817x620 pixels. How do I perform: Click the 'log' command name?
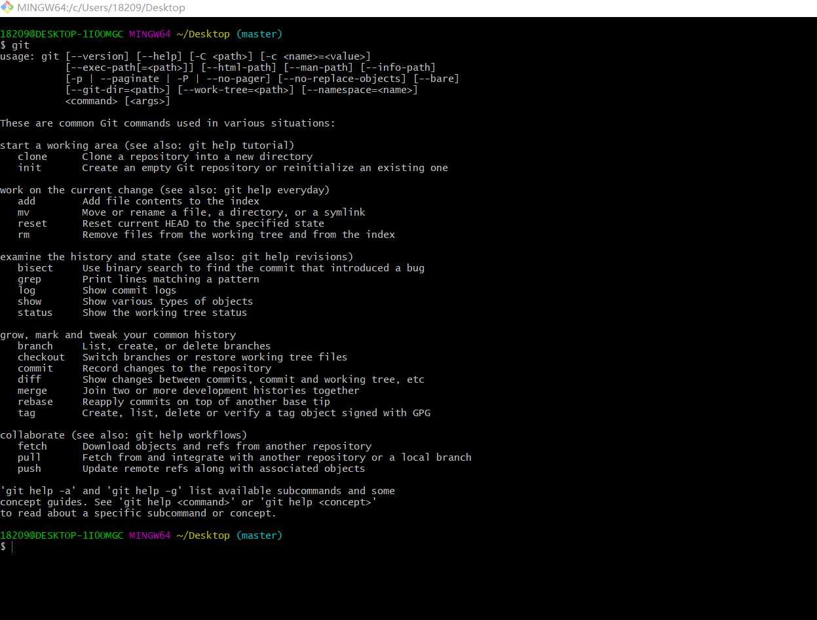pyautogui.click(x=27, y=290)
